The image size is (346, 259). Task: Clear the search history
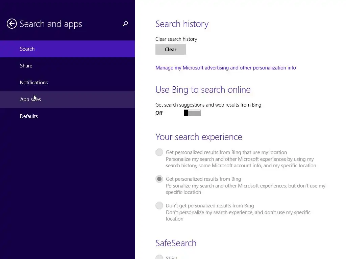[171, 49]
